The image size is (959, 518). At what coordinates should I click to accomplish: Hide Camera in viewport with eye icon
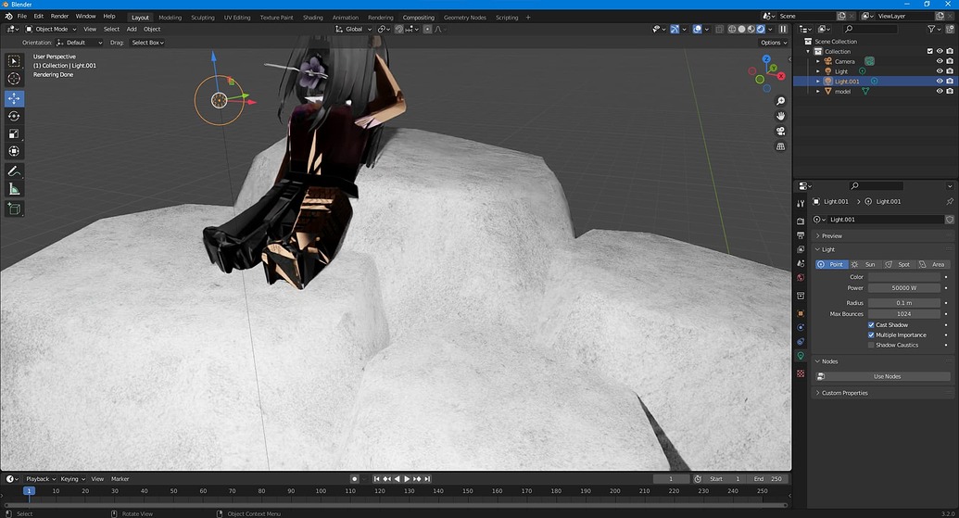[940, 61]
